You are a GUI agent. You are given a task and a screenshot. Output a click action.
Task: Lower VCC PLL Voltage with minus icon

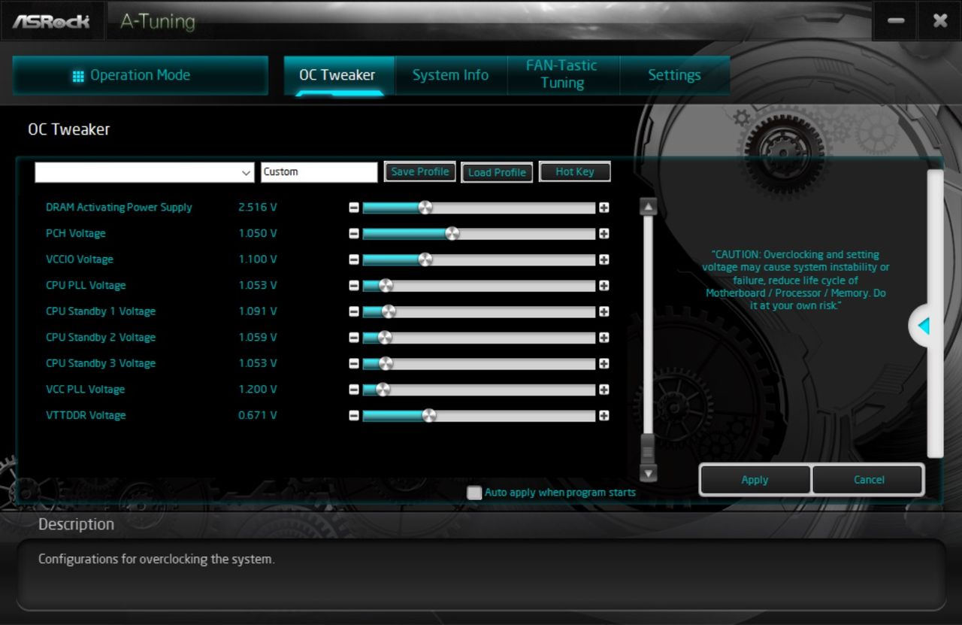pyautogui.click(x=354, y=390)
